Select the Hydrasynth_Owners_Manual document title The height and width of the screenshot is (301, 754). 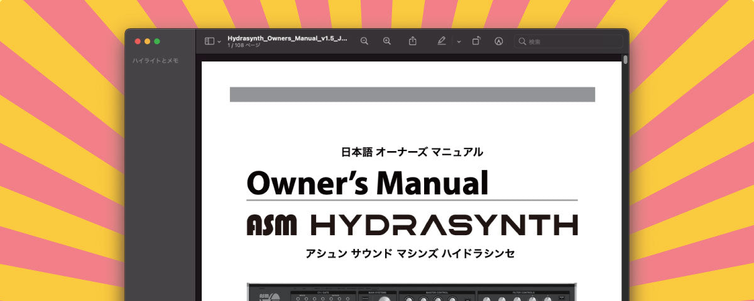click(288, 38)
